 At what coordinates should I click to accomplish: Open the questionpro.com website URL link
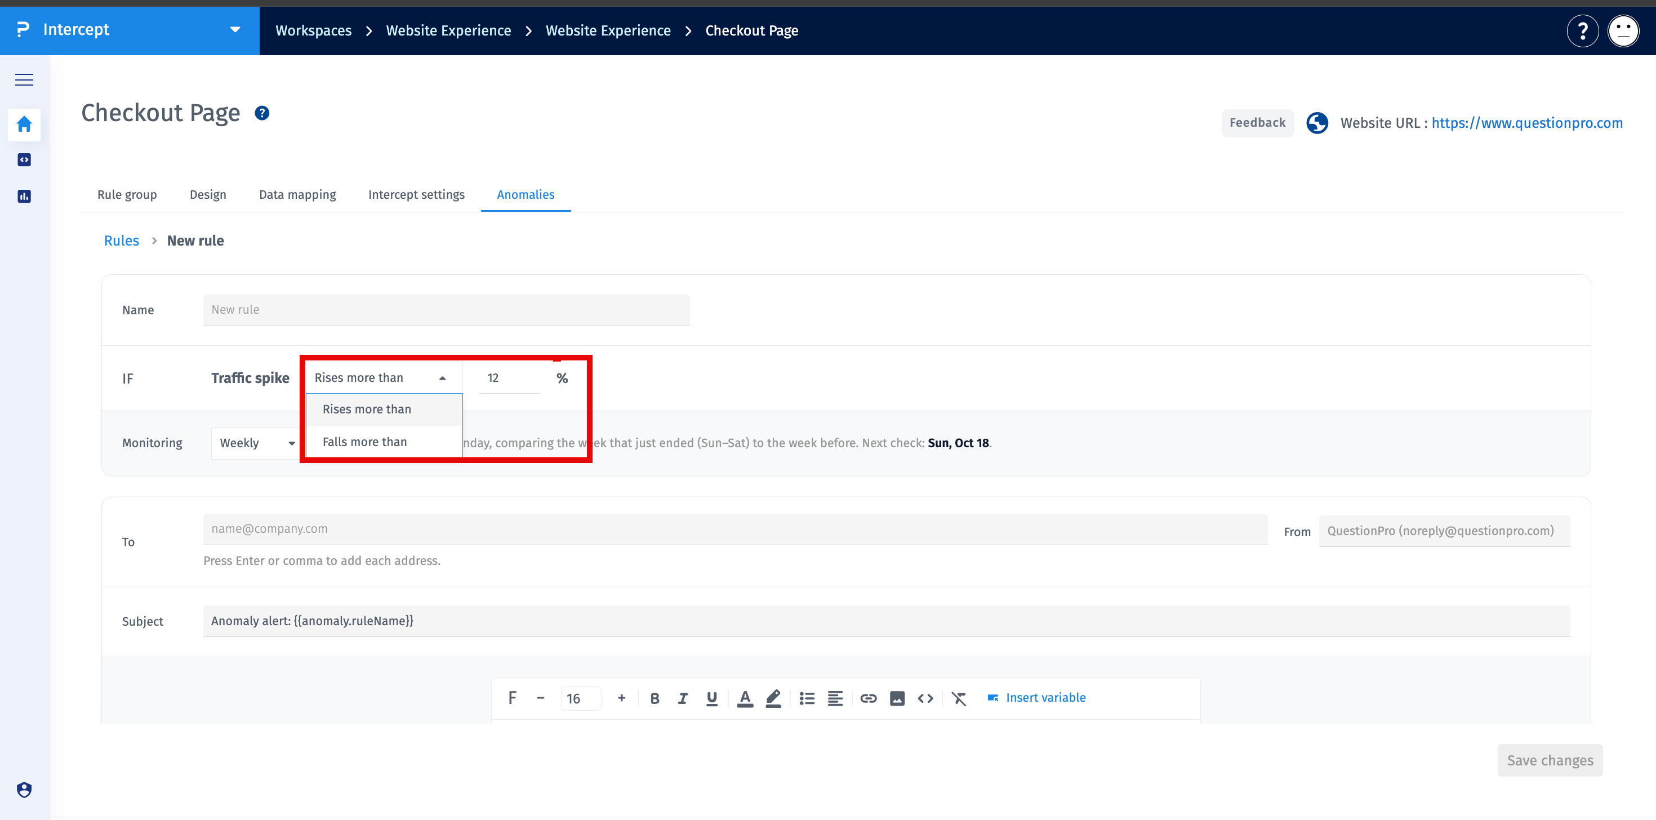(1527, 123)
